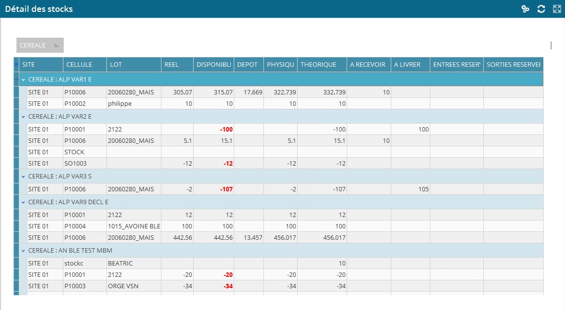565x310 pixels.
Task: Refresh the stock detail data
Action: coord(541,9)
